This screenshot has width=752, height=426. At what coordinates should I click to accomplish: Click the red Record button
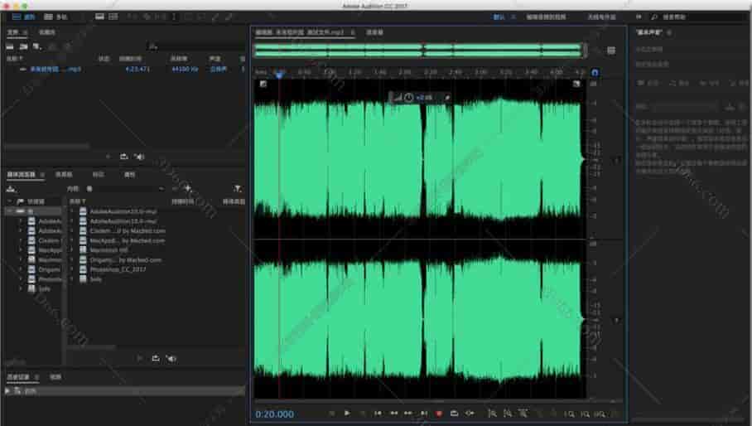439,413
